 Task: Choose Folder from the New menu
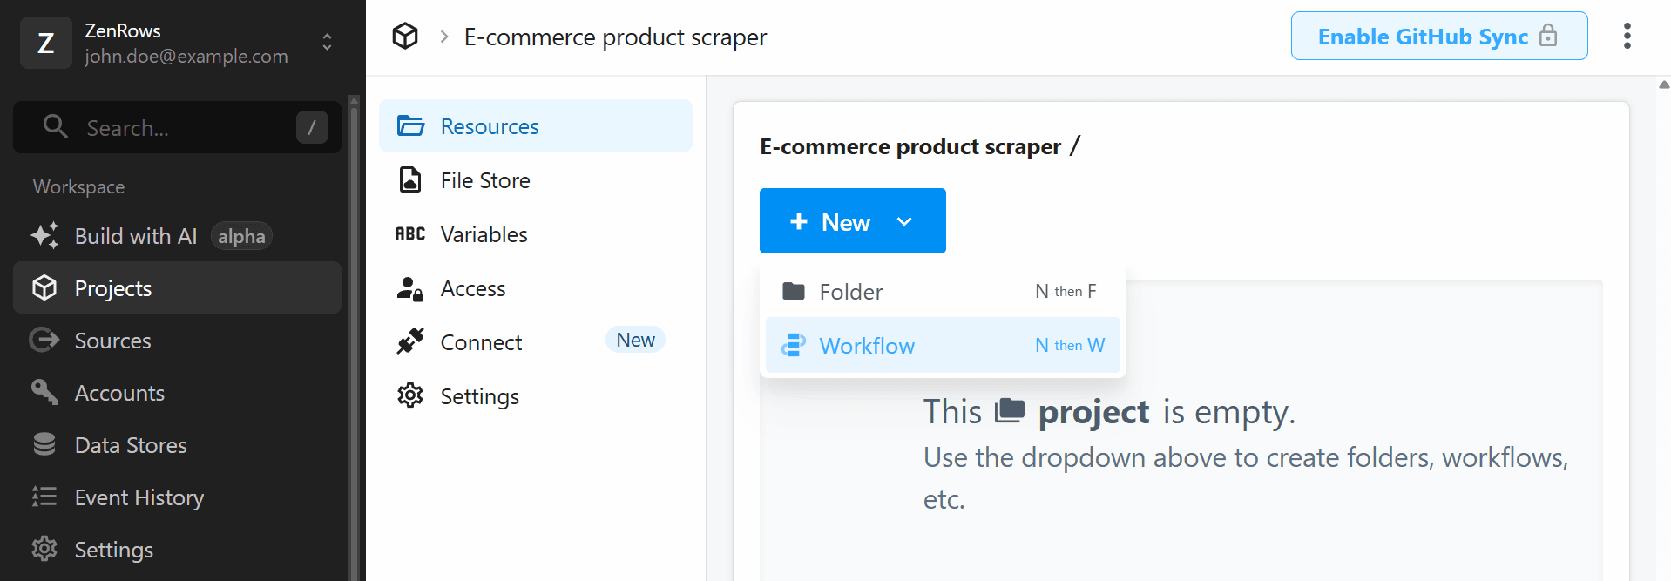(x=943, y=292)
